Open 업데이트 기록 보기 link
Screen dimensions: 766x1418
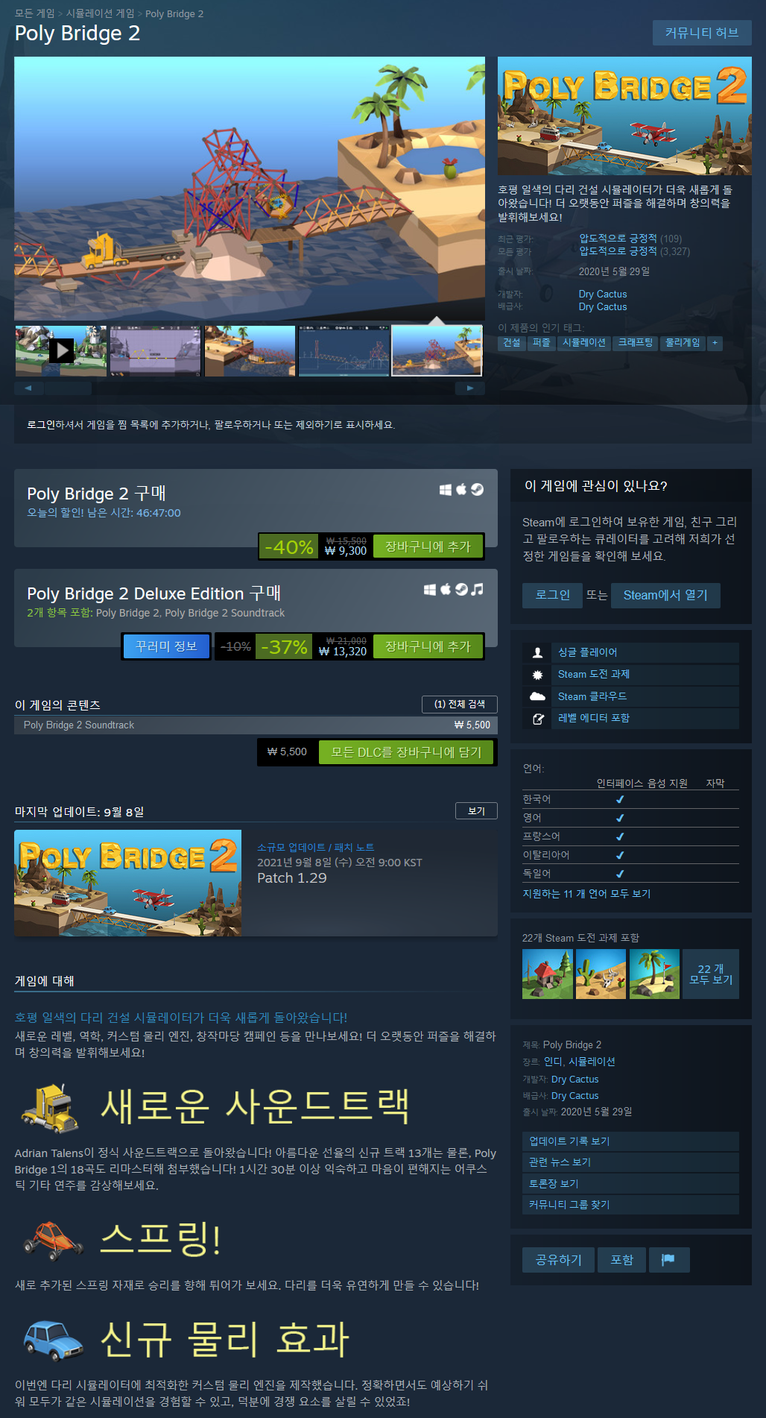(x=630, y=1141)
